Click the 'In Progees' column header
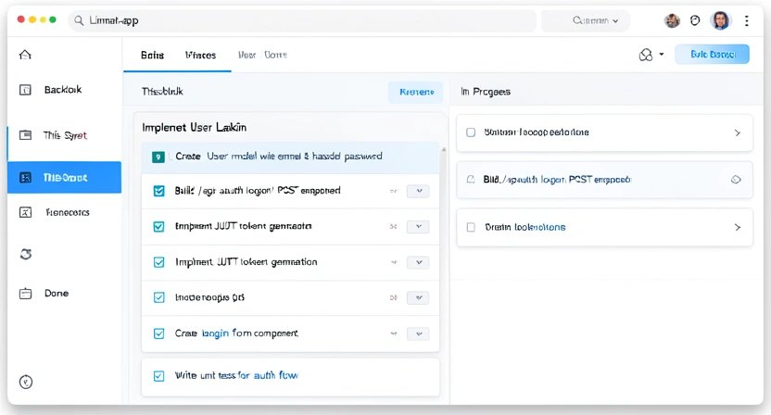The image size is (771, 415). point(486,92)
